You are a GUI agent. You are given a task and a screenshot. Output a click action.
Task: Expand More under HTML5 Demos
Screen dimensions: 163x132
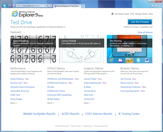[x=50, y=103]
